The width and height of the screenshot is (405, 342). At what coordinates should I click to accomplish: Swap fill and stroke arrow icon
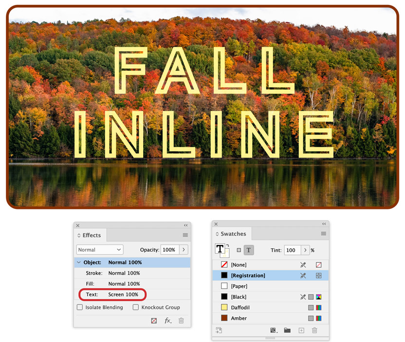coord(227,245)
